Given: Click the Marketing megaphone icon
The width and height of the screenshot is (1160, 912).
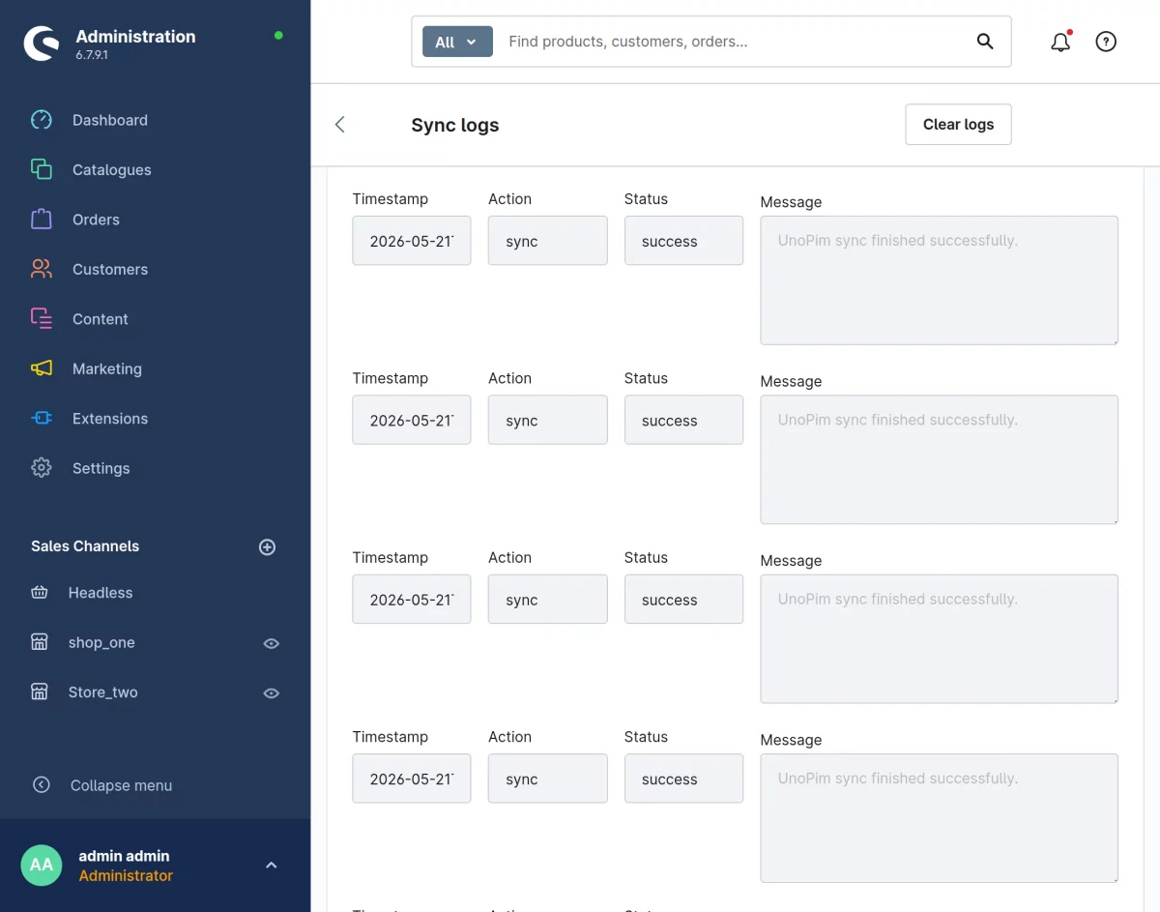Looking at the screenshot, I should (x=41, y=368).
